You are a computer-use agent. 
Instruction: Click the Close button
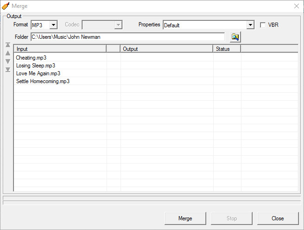tap(278, 218)
